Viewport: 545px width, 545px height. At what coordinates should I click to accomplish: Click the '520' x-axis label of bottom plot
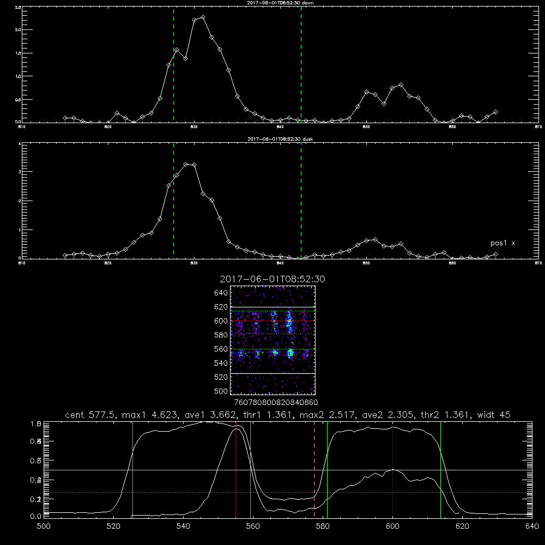(x=113, y=526)
